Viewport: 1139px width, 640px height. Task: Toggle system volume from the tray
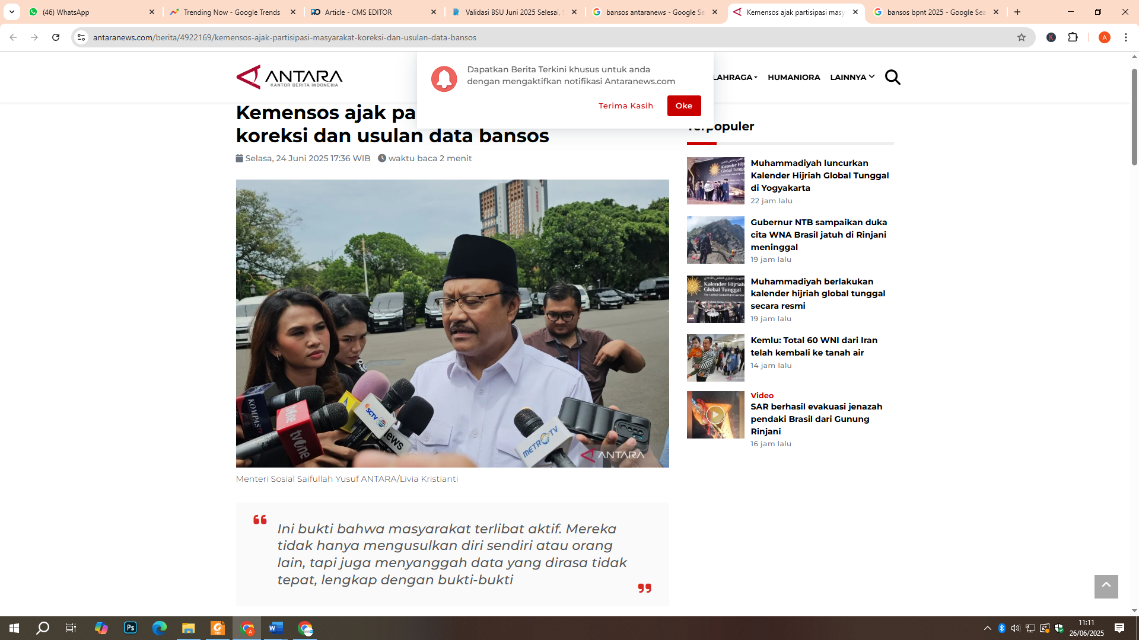point(1016,629)
